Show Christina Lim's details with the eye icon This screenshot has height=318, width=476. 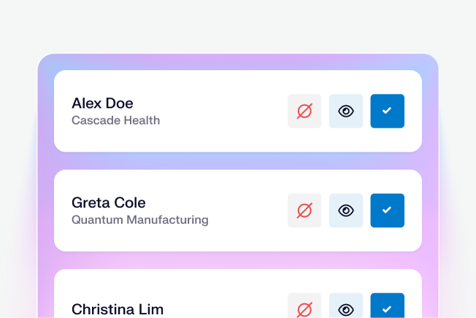tap(346, 307)
